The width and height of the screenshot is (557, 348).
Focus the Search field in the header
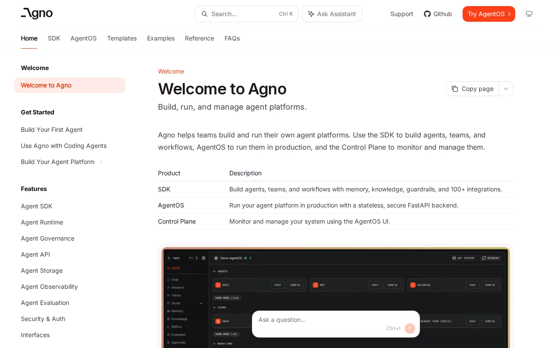[x=246, y=14]
